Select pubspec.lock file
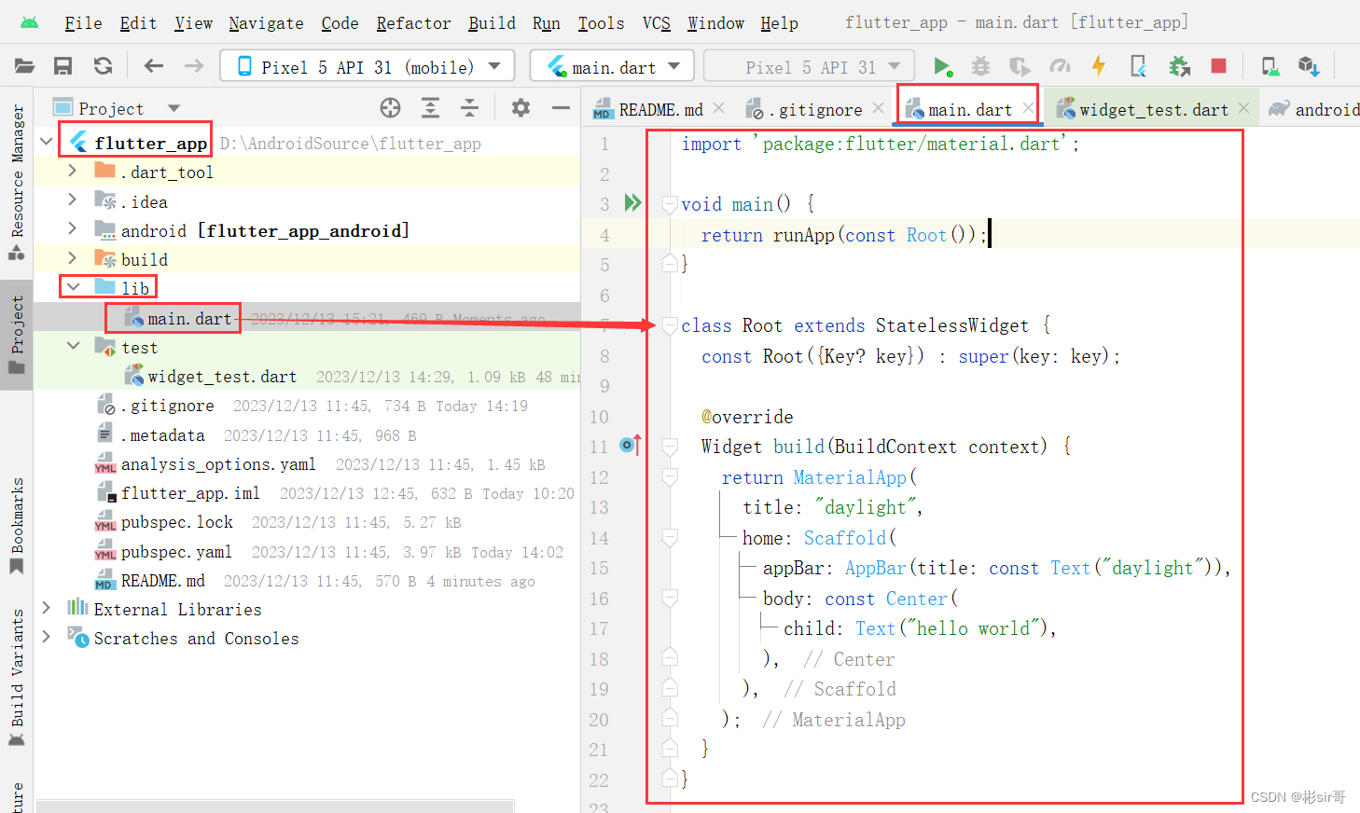1360x813 pixels. tap(177, 522)
